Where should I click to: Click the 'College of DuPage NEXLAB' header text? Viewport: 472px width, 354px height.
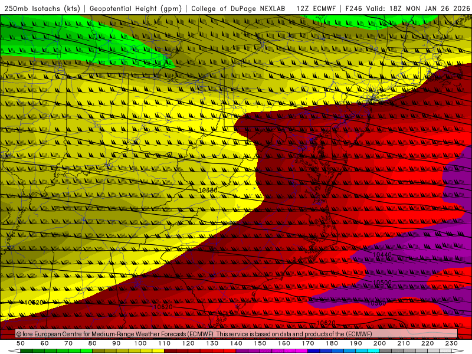click(x=238, y=8)
